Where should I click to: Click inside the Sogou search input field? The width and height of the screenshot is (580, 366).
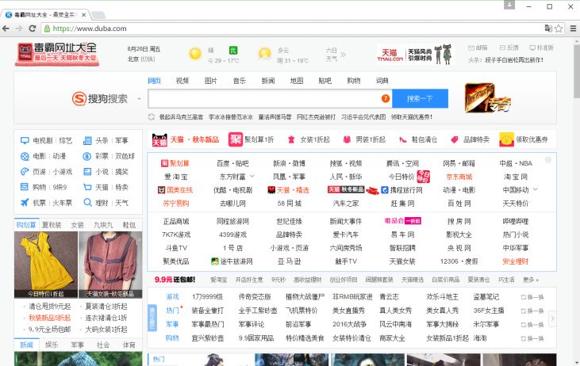pos(262,98)
